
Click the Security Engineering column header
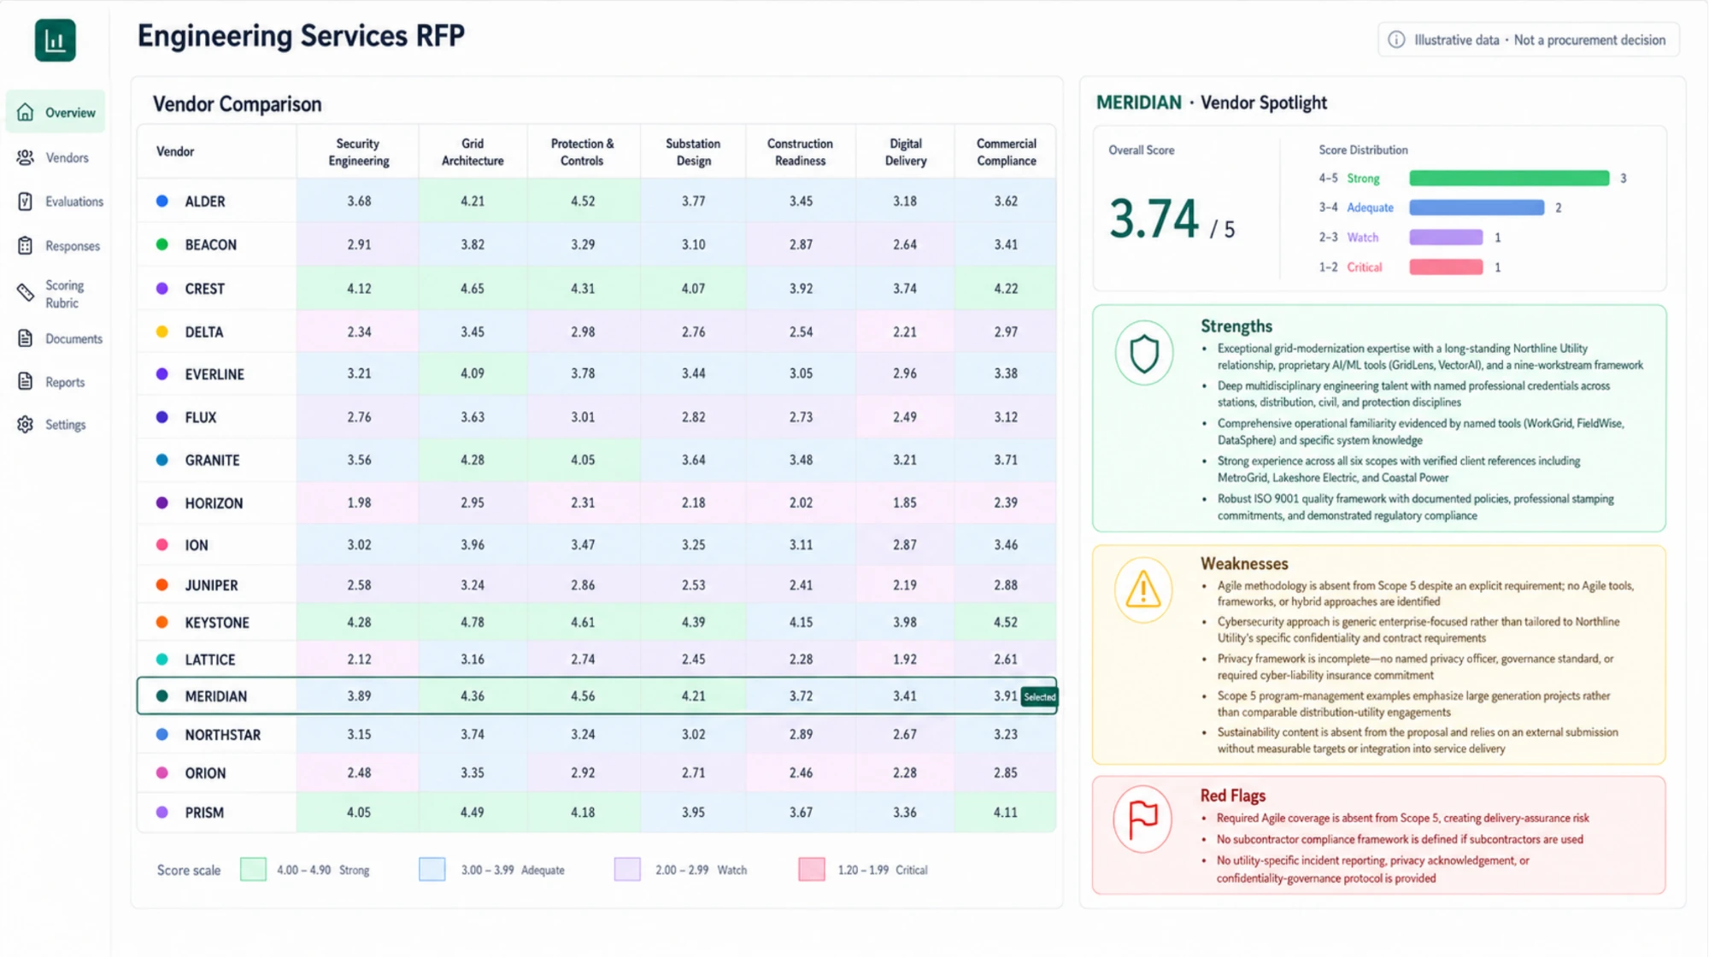click(358, 152)
